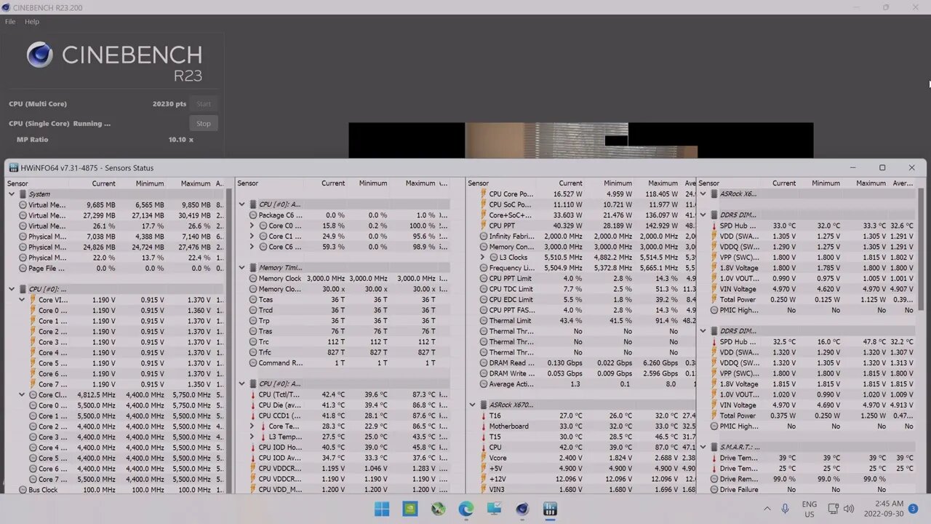Click the thermometer icon beside CPU (Tctl/T... row
Viewport: 931px width, 524px height.
pyautogui.click(x=252, y=394)
